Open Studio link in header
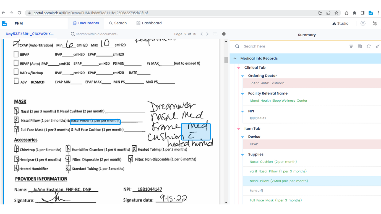 pos(340,23)
